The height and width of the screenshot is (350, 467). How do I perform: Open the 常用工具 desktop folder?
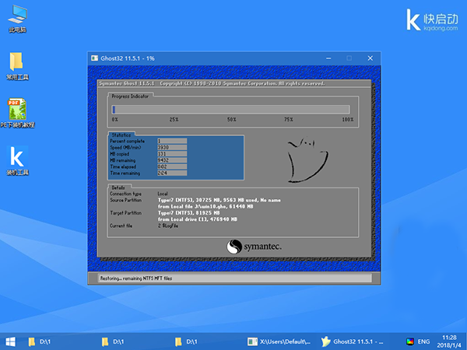(x=17, y=66)
